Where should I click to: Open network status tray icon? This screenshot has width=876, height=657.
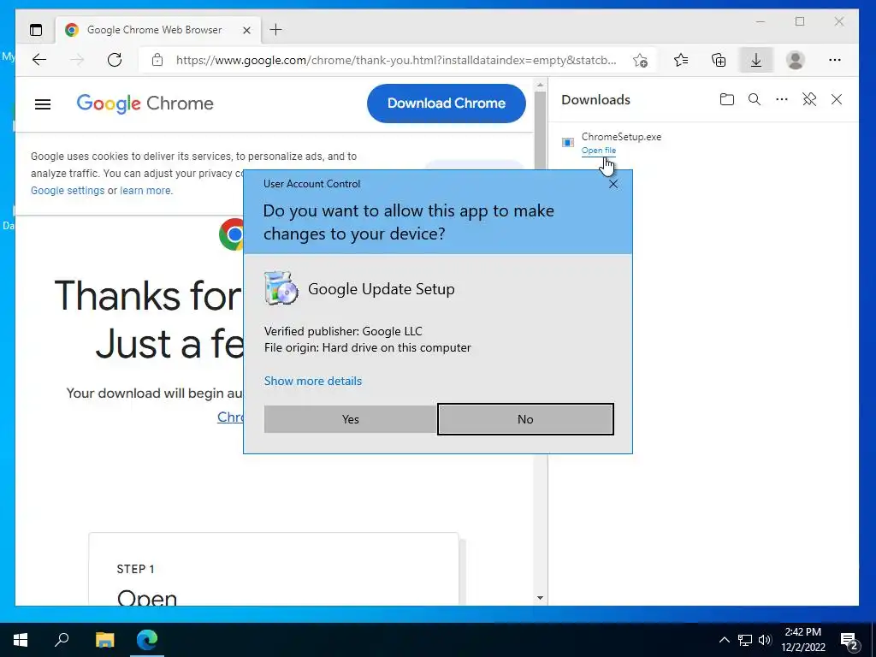pos(745,640)
